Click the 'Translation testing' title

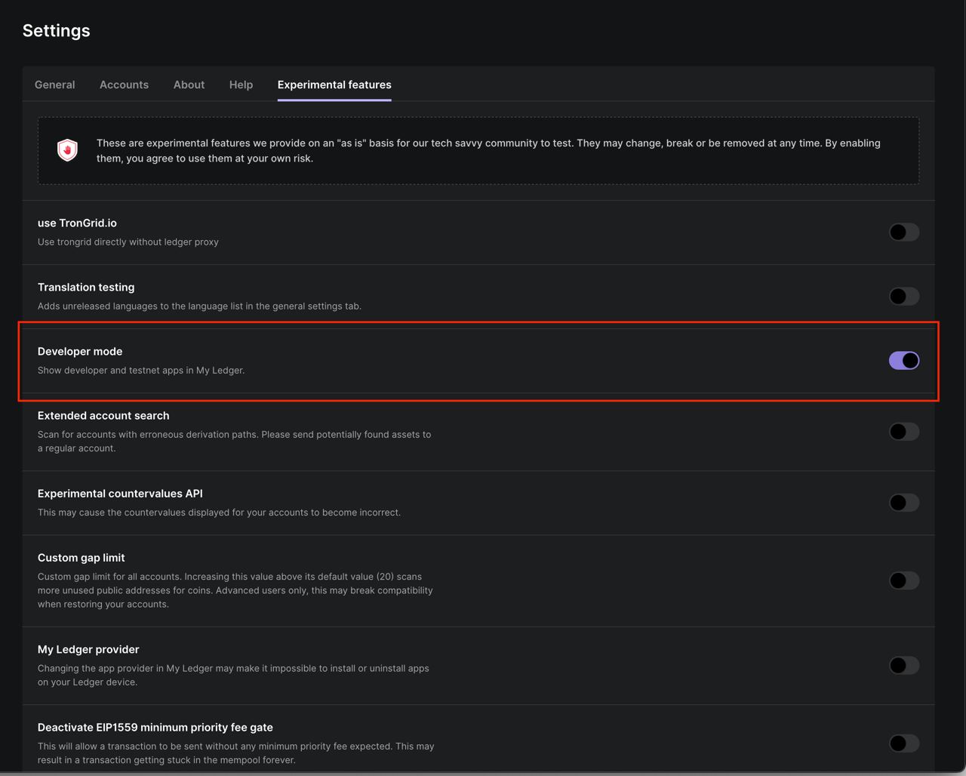tap(86, 288)
